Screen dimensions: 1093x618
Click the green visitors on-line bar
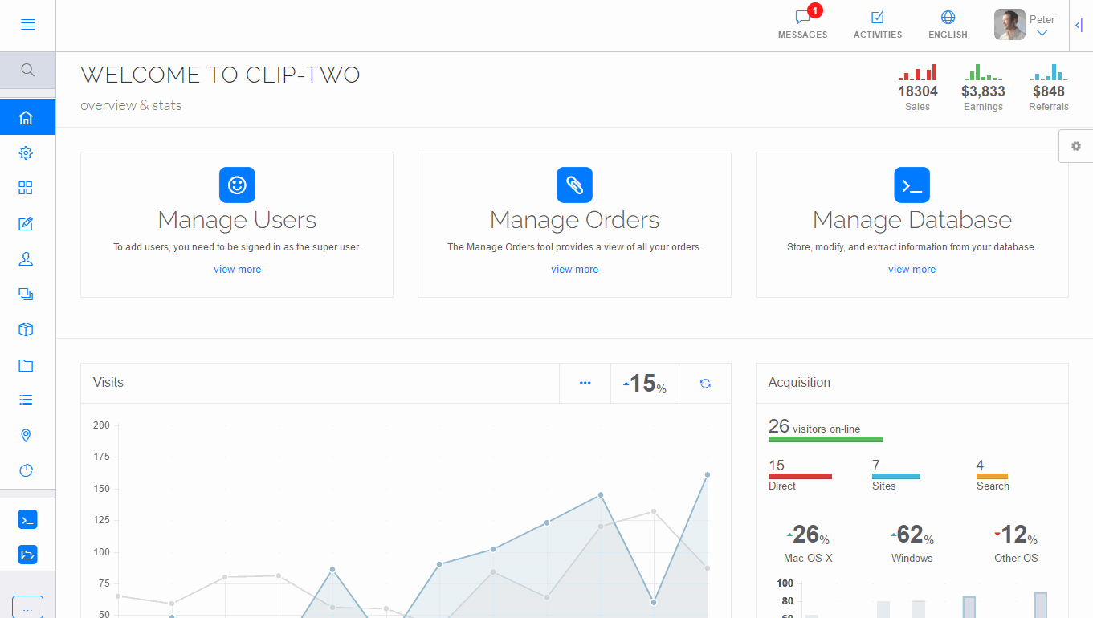point(826,440)
